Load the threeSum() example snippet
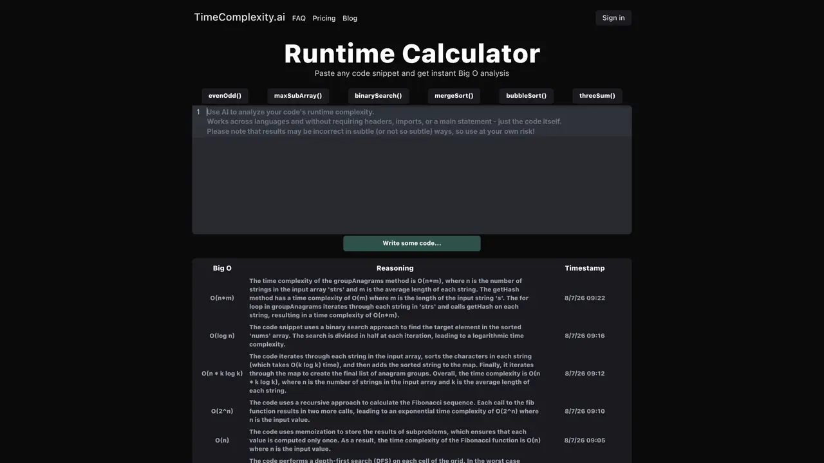The width and height of the screenshot is (824, 463). point(597,96)
